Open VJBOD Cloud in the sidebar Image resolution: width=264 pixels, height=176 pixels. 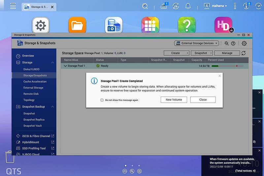[31, 154]
